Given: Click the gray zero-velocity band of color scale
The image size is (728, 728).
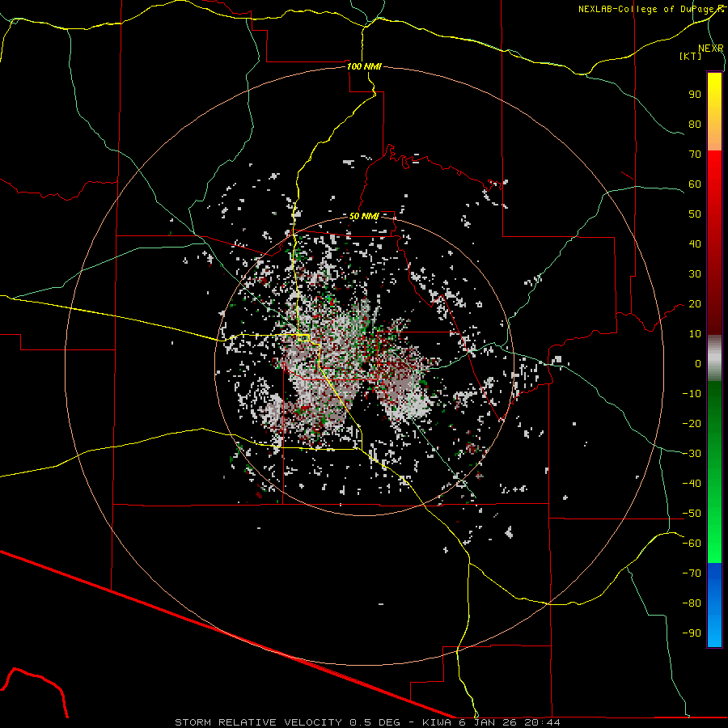Looking at the screenshot, I should pos(714,358).
